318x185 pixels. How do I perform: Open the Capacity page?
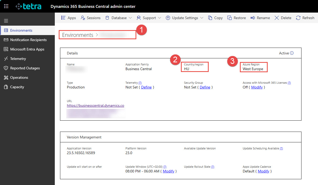pos(17,87)
